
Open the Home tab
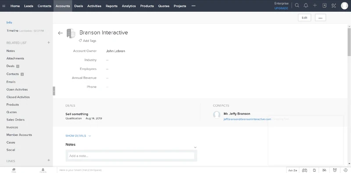pyautogui.click(x=15, y=6)
